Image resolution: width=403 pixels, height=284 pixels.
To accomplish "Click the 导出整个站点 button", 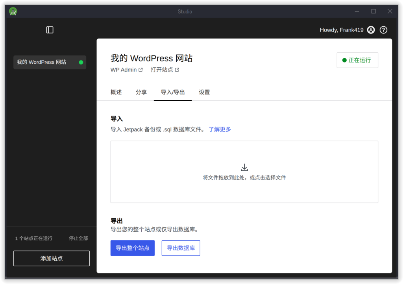I will pos(132,248).
